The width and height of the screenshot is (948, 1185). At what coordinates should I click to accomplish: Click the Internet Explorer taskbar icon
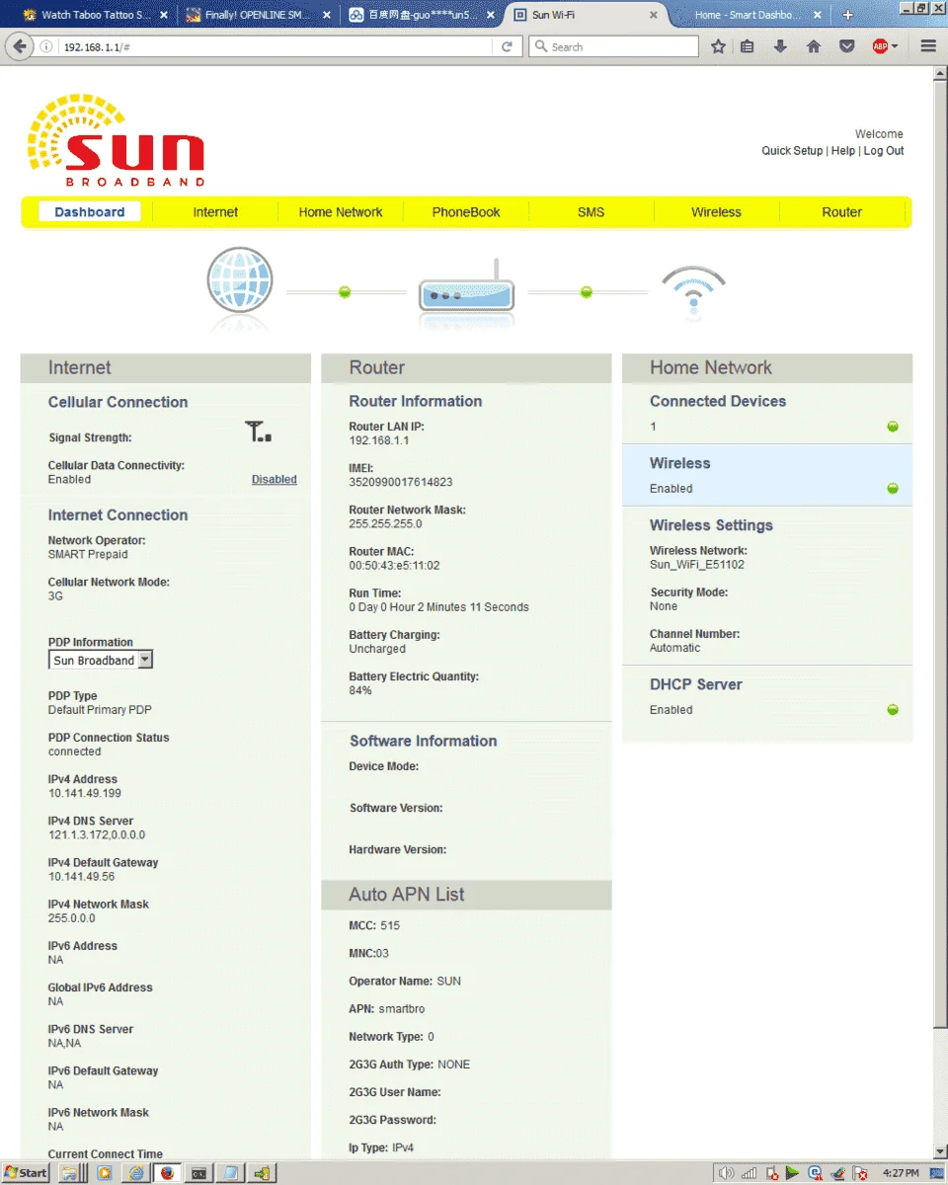click(136, 1173)
